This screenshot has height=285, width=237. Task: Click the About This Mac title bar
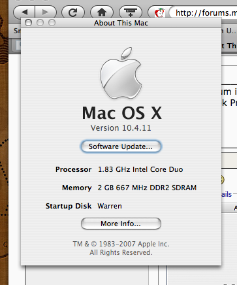(x=121, y=23)
